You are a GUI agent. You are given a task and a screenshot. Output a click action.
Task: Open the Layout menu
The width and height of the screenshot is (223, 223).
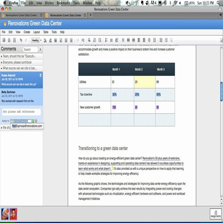(37, 32)
